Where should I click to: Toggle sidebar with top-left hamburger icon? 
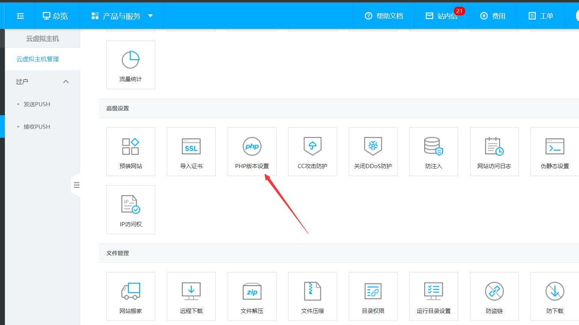point(20,16)
